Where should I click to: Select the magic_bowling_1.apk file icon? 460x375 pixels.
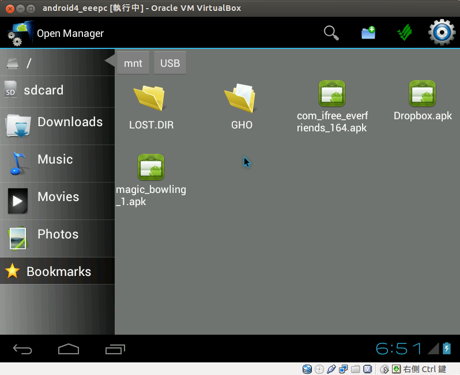click(x=151, y=167)
